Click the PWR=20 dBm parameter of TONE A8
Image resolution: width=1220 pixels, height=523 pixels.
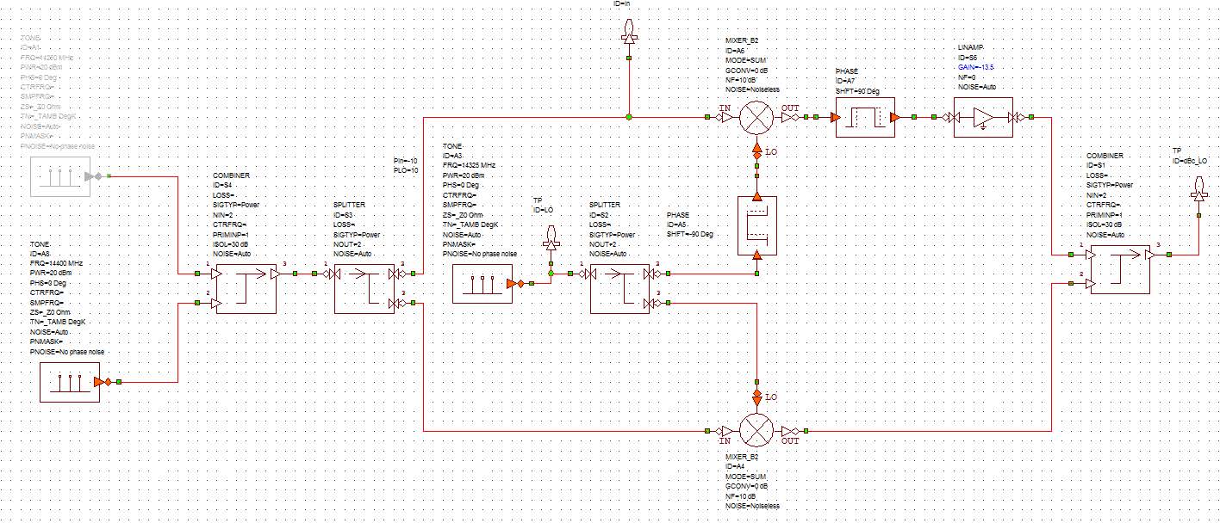(51, 272)
